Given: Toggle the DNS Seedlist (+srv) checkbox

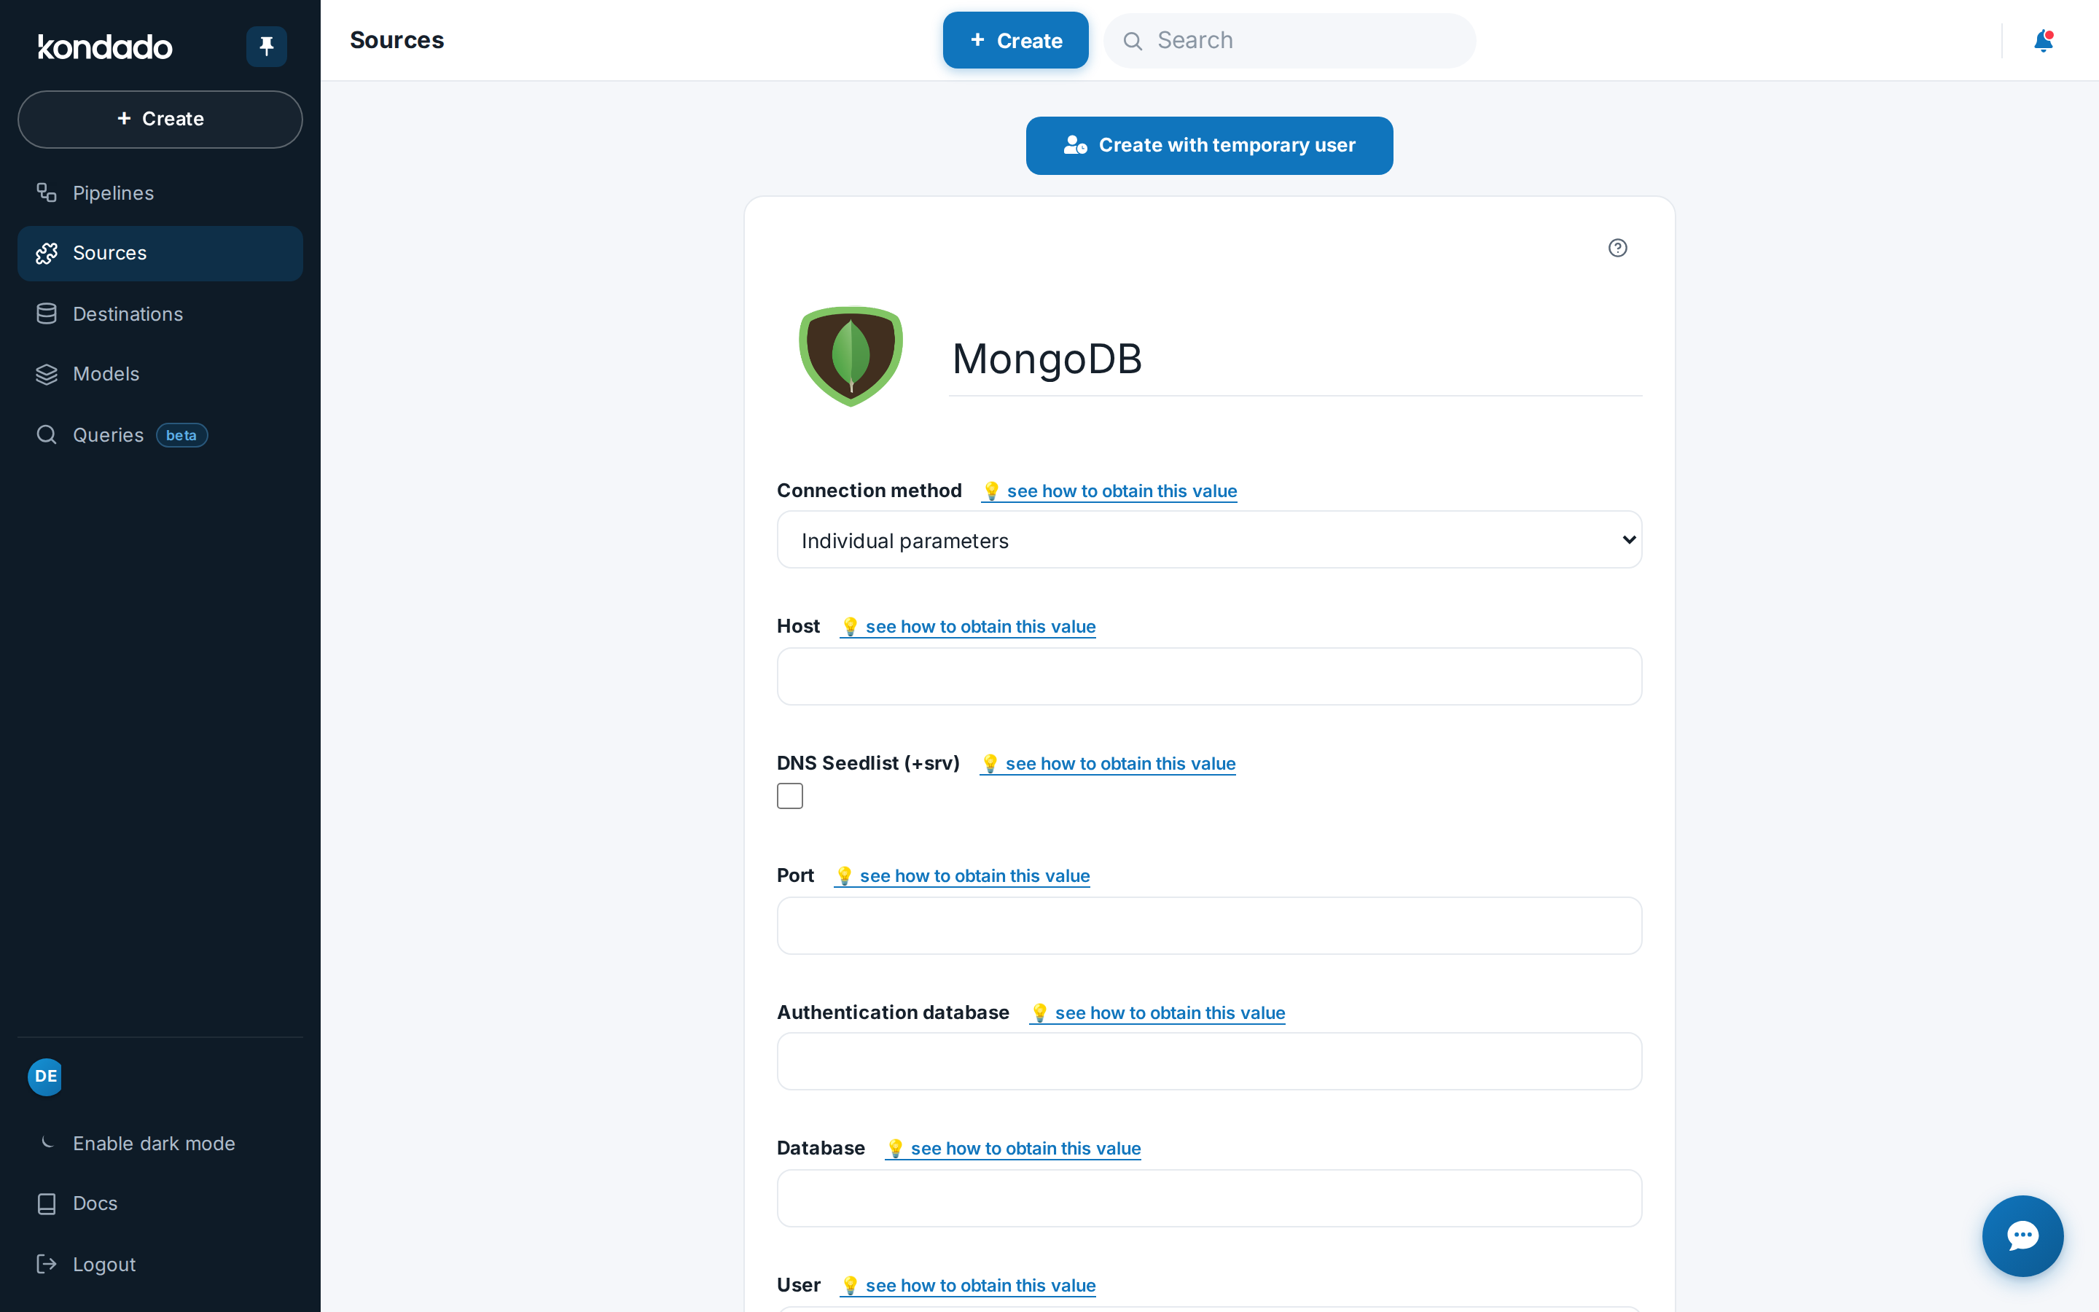Looking at the screenshot, I should 790,796.
